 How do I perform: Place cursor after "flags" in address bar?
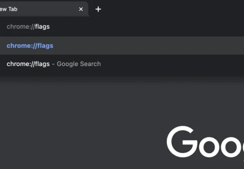click(x=50, y=27)
